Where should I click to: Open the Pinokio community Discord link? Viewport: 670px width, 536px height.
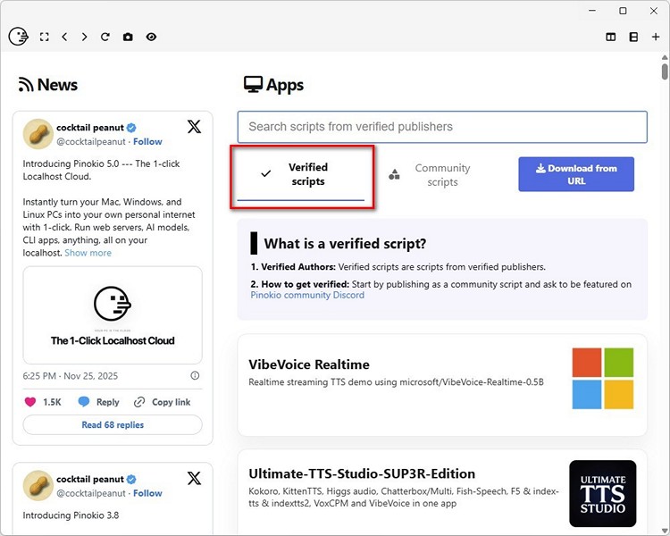[307, 295]
